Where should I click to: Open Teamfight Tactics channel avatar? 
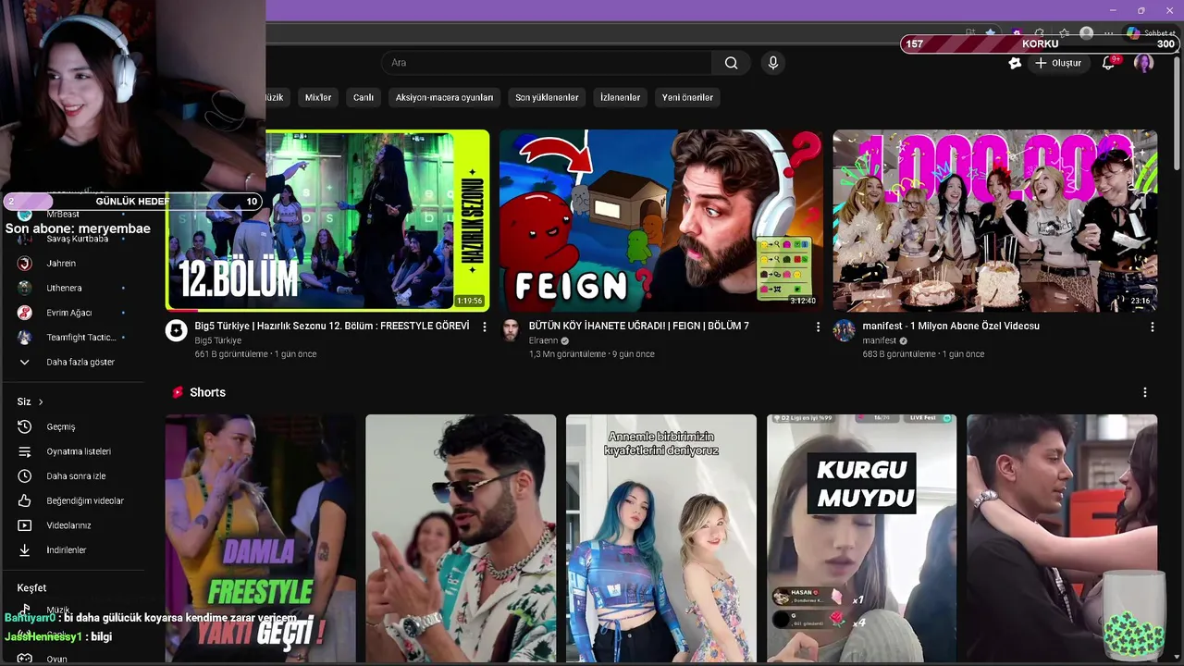pos(25,338)
